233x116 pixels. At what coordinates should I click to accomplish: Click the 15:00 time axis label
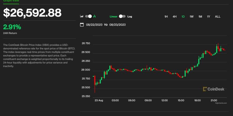pos(181,100)
